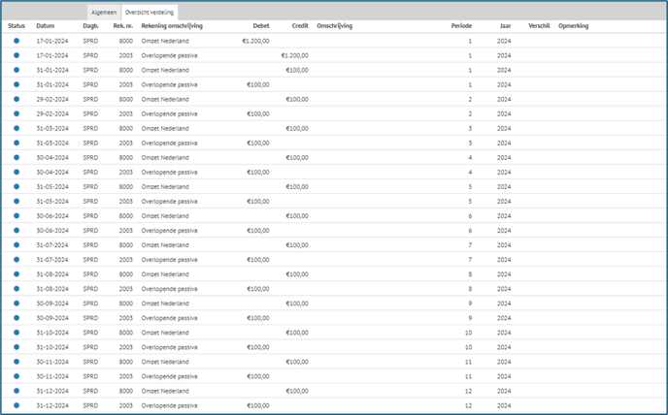Click SPRD in the 31-08-2024 Omzet Nederland row
This screenshot has width=668, height=415.
[90, 274]
